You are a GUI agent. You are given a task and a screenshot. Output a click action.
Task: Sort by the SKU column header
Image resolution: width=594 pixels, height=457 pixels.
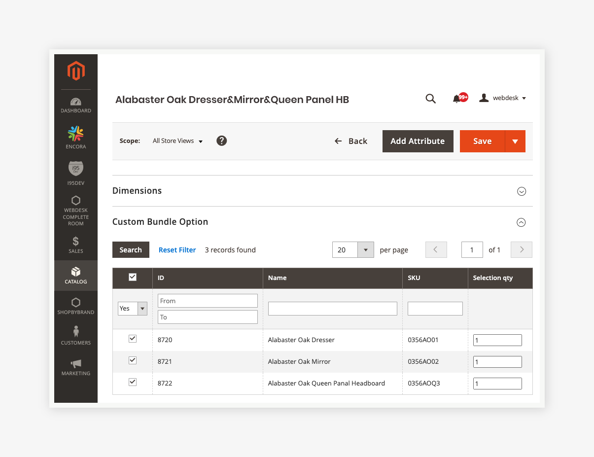pyautogui.click(x=435, y=278)
